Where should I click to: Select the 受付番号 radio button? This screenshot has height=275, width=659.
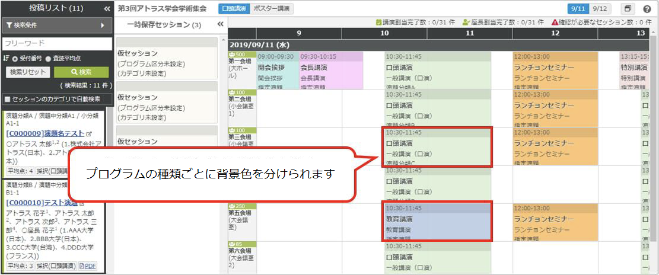(15, 58)
